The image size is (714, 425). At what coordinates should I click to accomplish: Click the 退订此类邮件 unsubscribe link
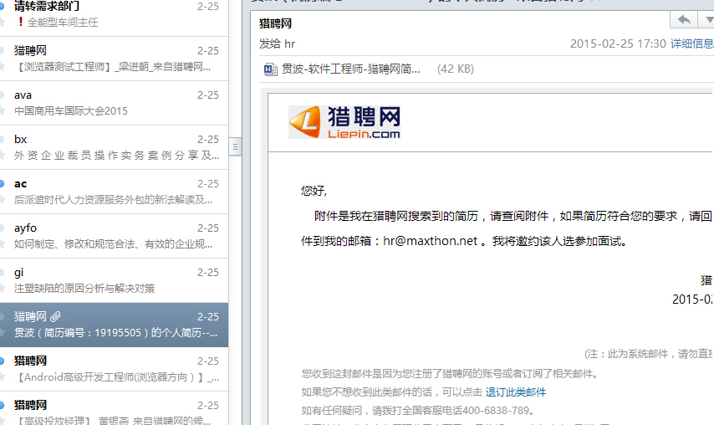[x=516, y=392]
